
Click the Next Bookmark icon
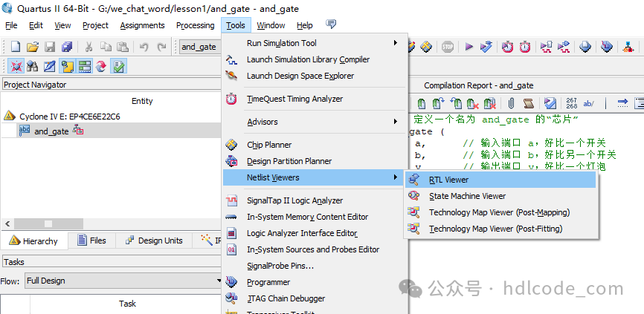pyautogui.click(x=438, y=103)
